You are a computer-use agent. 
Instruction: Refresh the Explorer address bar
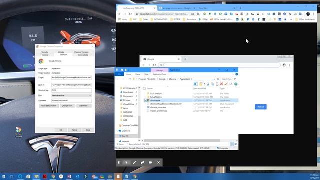click(x=218, y=79)
